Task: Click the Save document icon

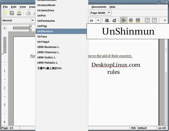Action: pos(19,13)
